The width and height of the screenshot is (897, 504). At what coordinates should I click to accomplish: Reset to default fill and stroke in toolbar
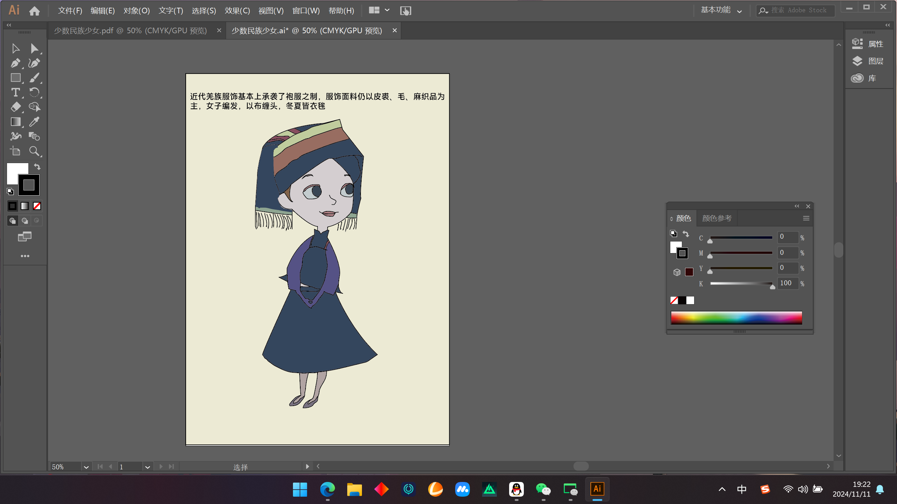point(10,191)
